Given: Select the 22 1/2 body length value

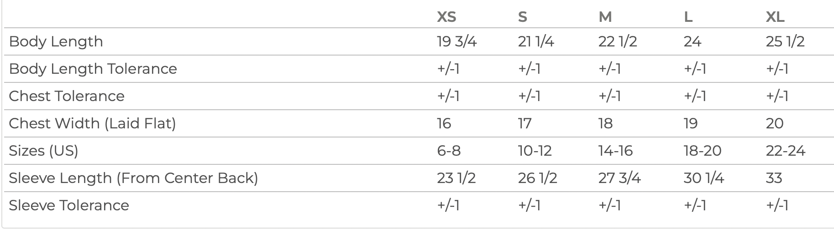Looking at the screenshot, I should click(617, 41).
